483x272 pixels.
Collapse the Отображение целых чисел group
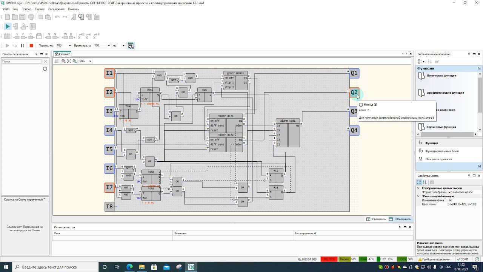click(418, 188)
